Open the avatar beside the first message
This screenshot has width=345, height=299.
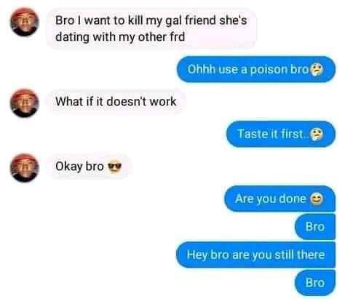click(24, 22)
